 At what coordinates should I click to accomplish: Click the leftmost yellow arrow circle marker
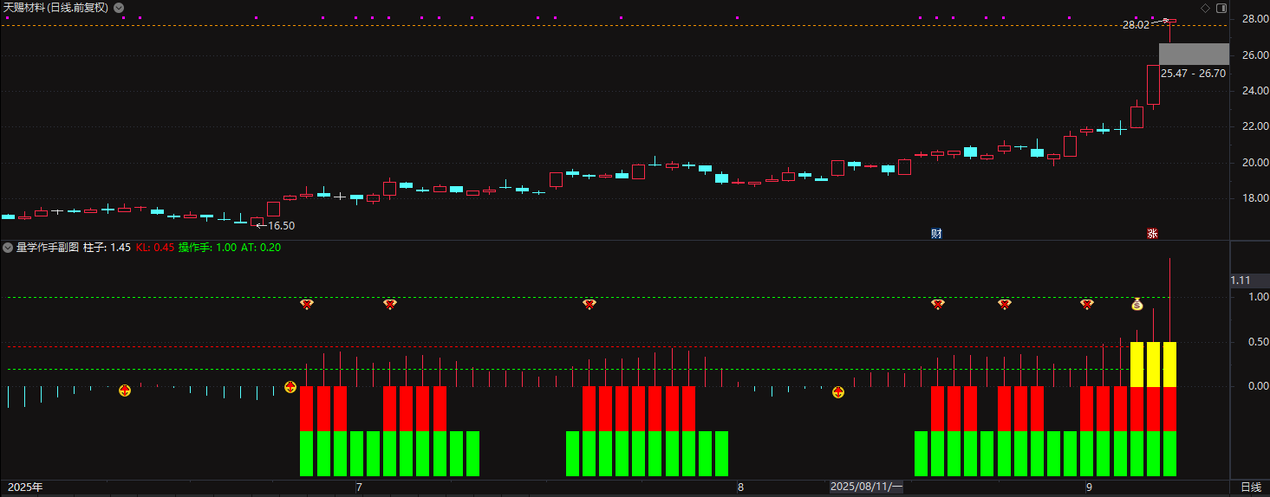(125, 391)
